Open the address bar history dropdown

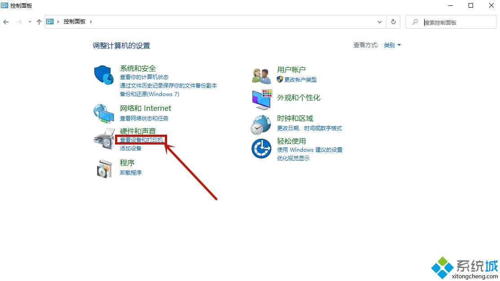pos(380,22)
